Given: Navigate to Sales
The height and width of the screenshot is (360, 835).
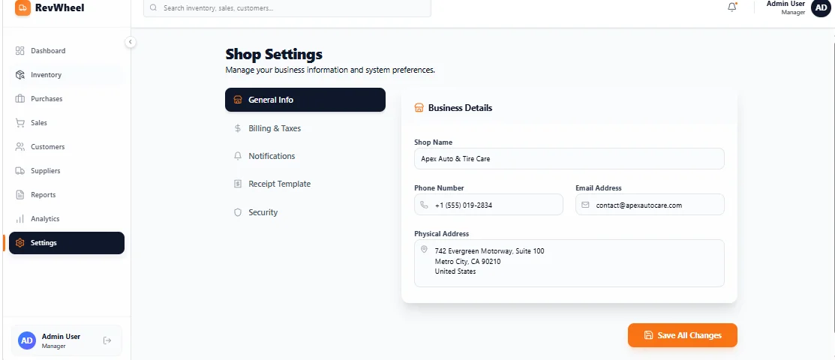Looking at the screenshot, I should [67, 122].
